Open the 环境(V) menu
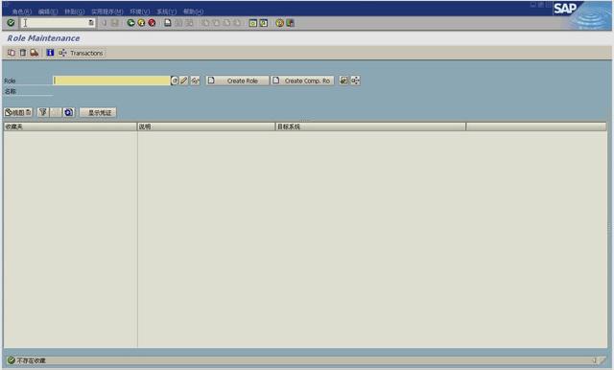Screen dimensions: 614x370 click(x=140, y=12)
